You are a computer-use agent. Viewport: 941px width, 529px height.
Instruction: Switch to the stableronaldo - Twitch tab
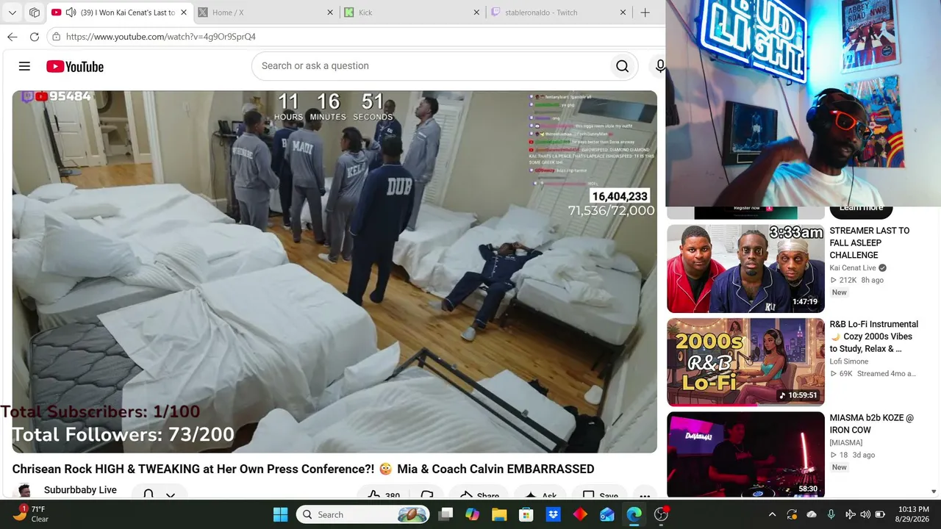point(559,12)
